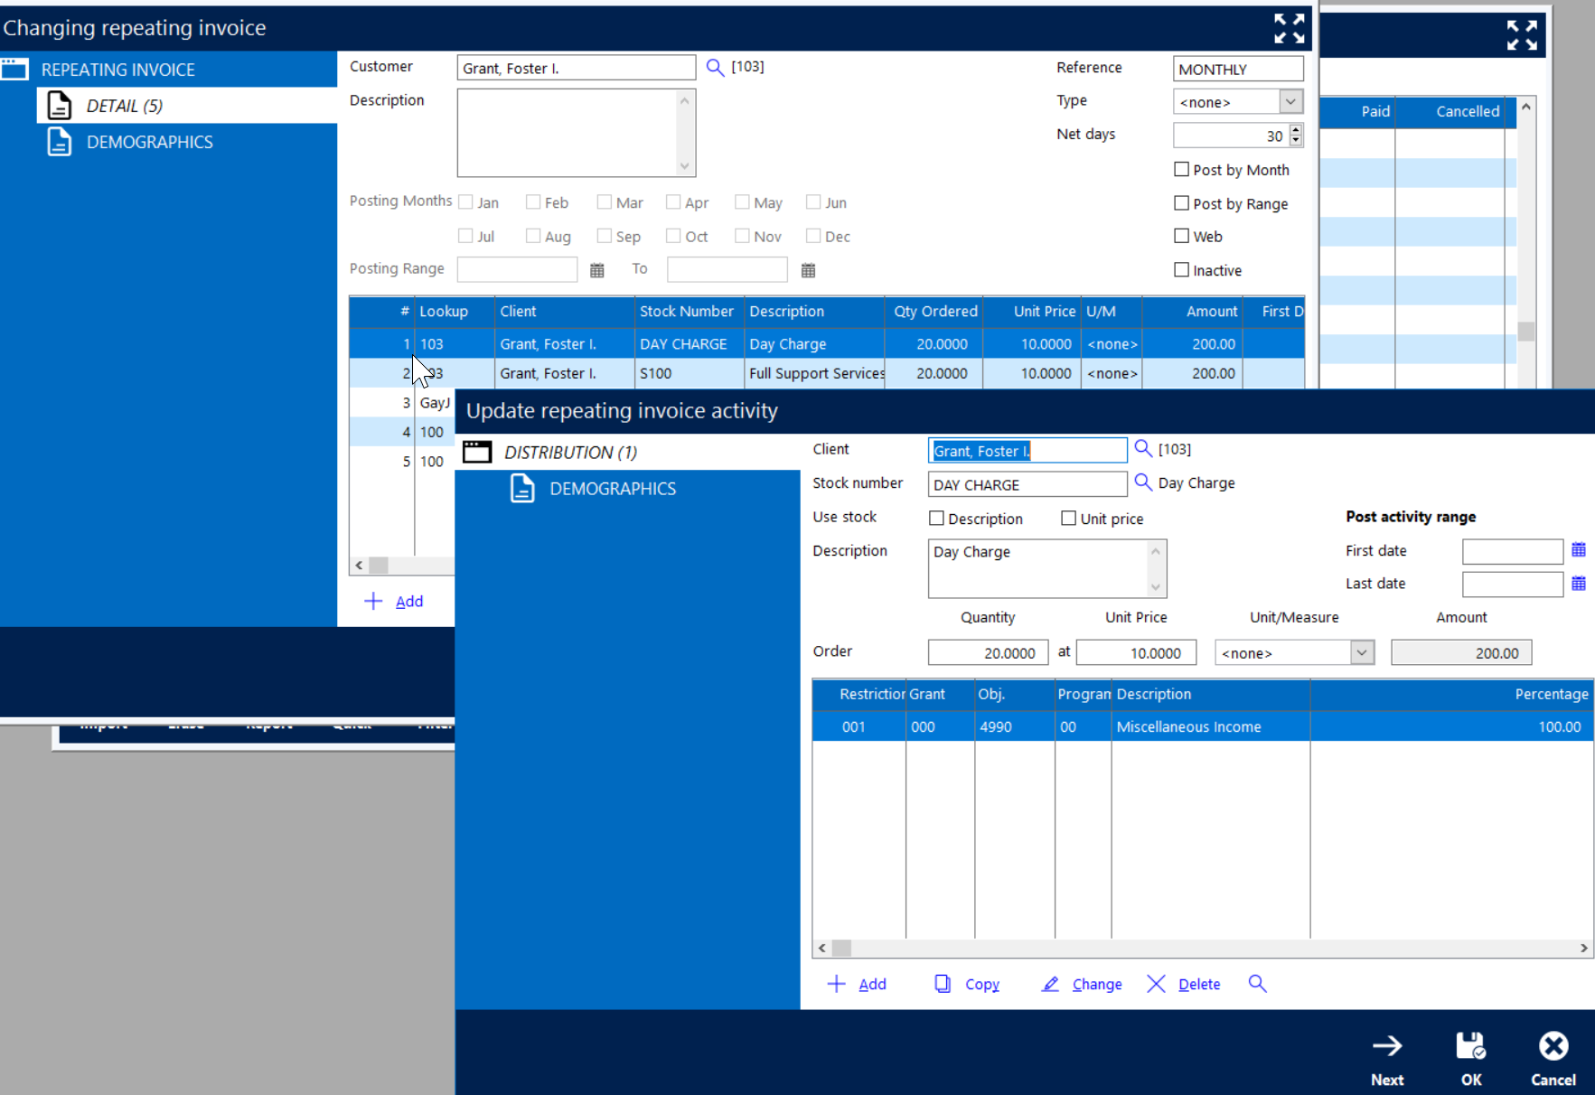
Task: Open the Last date calendar picker
Action: click(x=1578, y=584)
